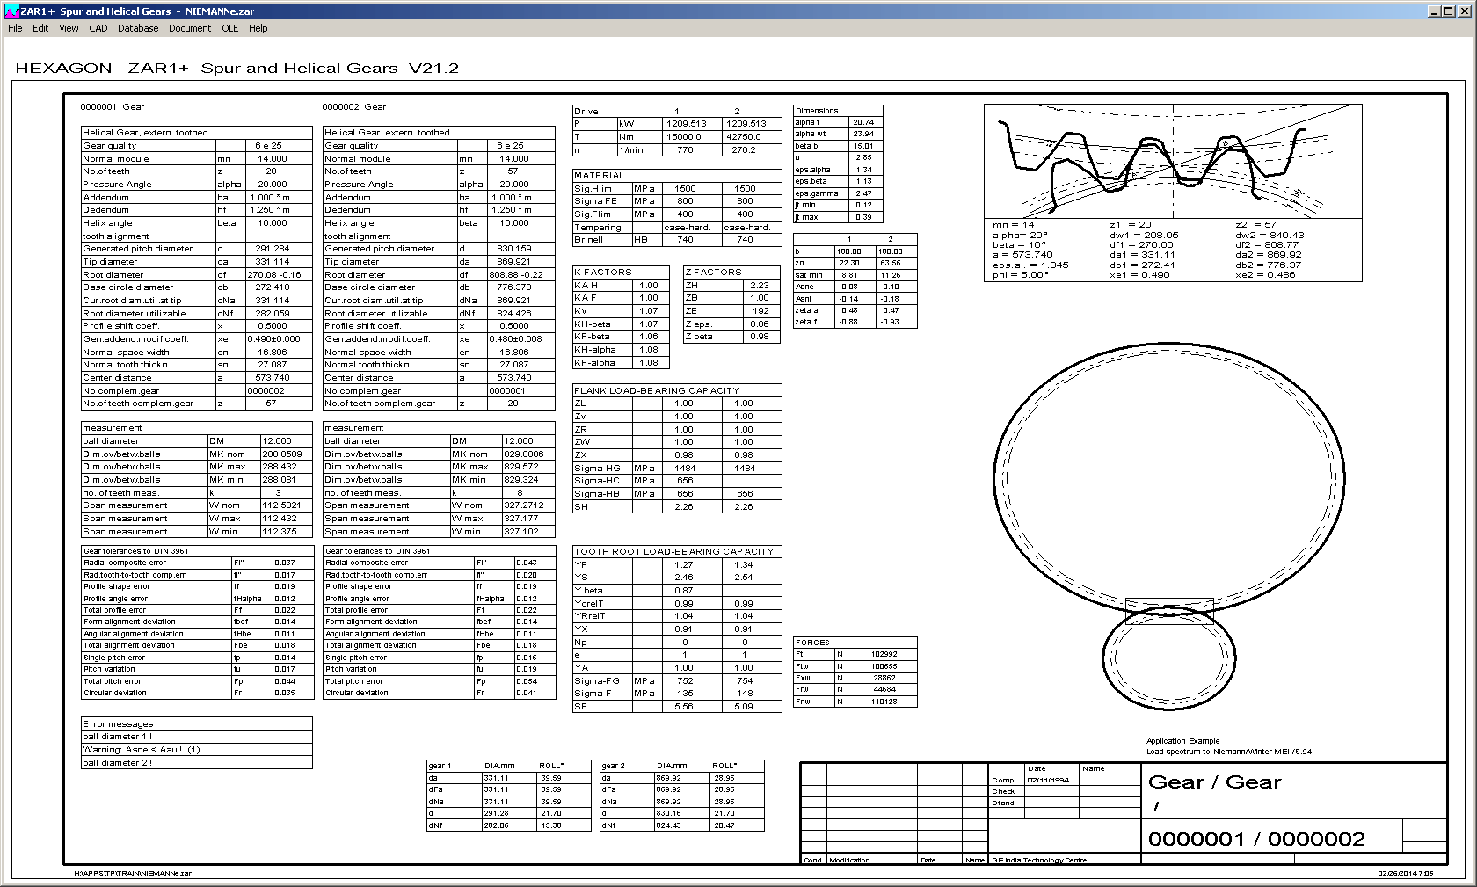
Task: Close the ZAR1+ window
Action: (1464, 11)
